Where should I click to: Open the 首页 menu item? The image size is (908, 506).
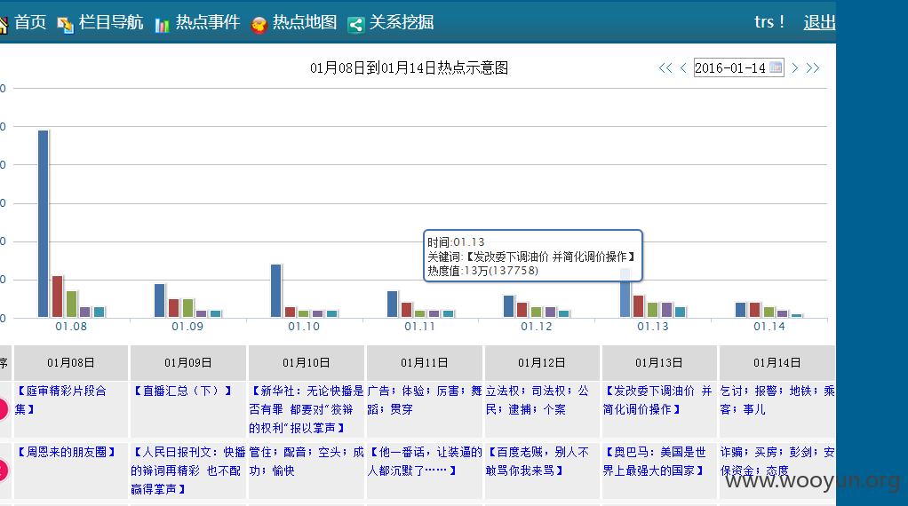[30, 22]
